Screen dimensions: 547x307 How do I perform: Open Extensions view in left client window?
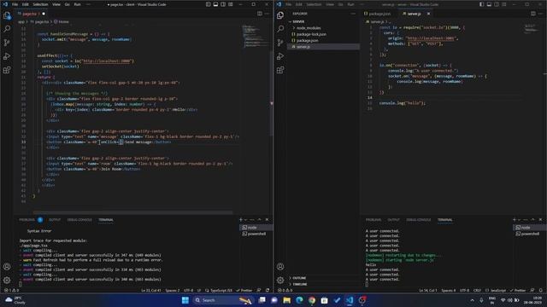click(x=7, y=70)
